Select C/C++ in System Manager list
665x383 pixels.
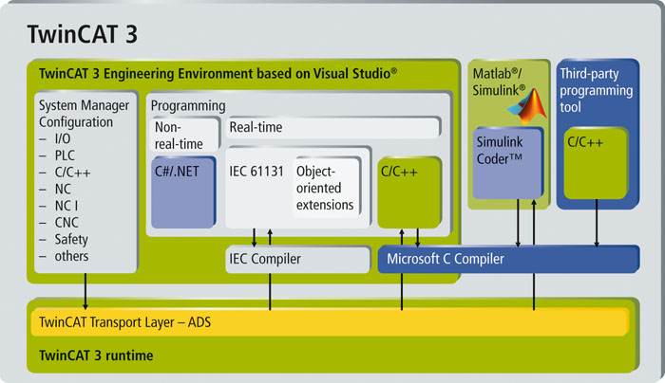[x=72, y=173]
